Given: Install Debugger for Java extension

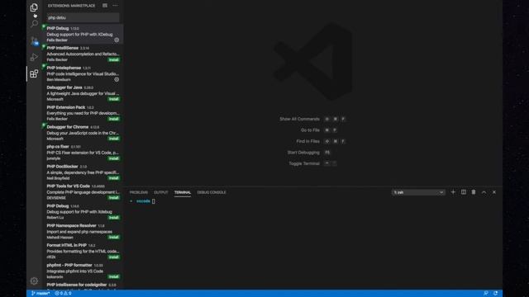Looking at the screenshot, I should (114, 99).
